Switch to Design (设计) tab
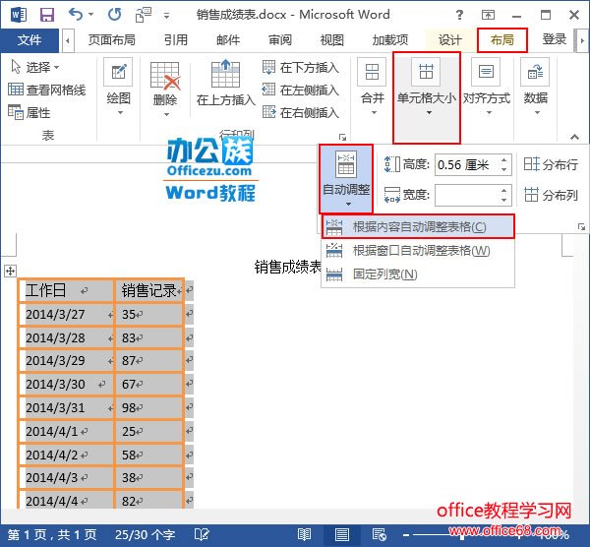The image size is (590, 547). (x=450, y=39)
